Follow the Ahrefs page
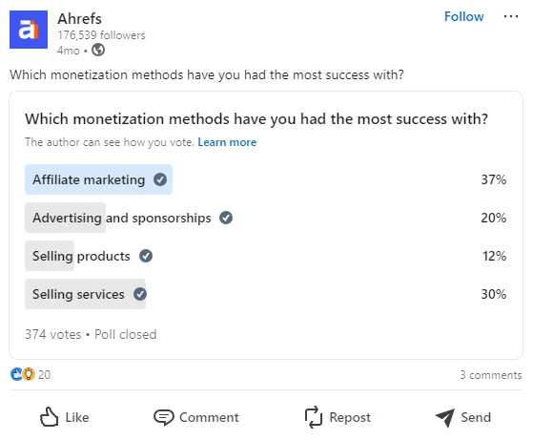The image size is (533, 440). click(x=464, y=16)
